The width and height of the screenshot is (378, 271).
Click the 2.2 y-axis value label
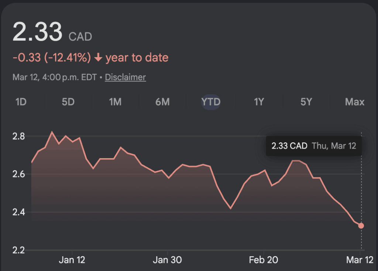[x=18, y=250]
